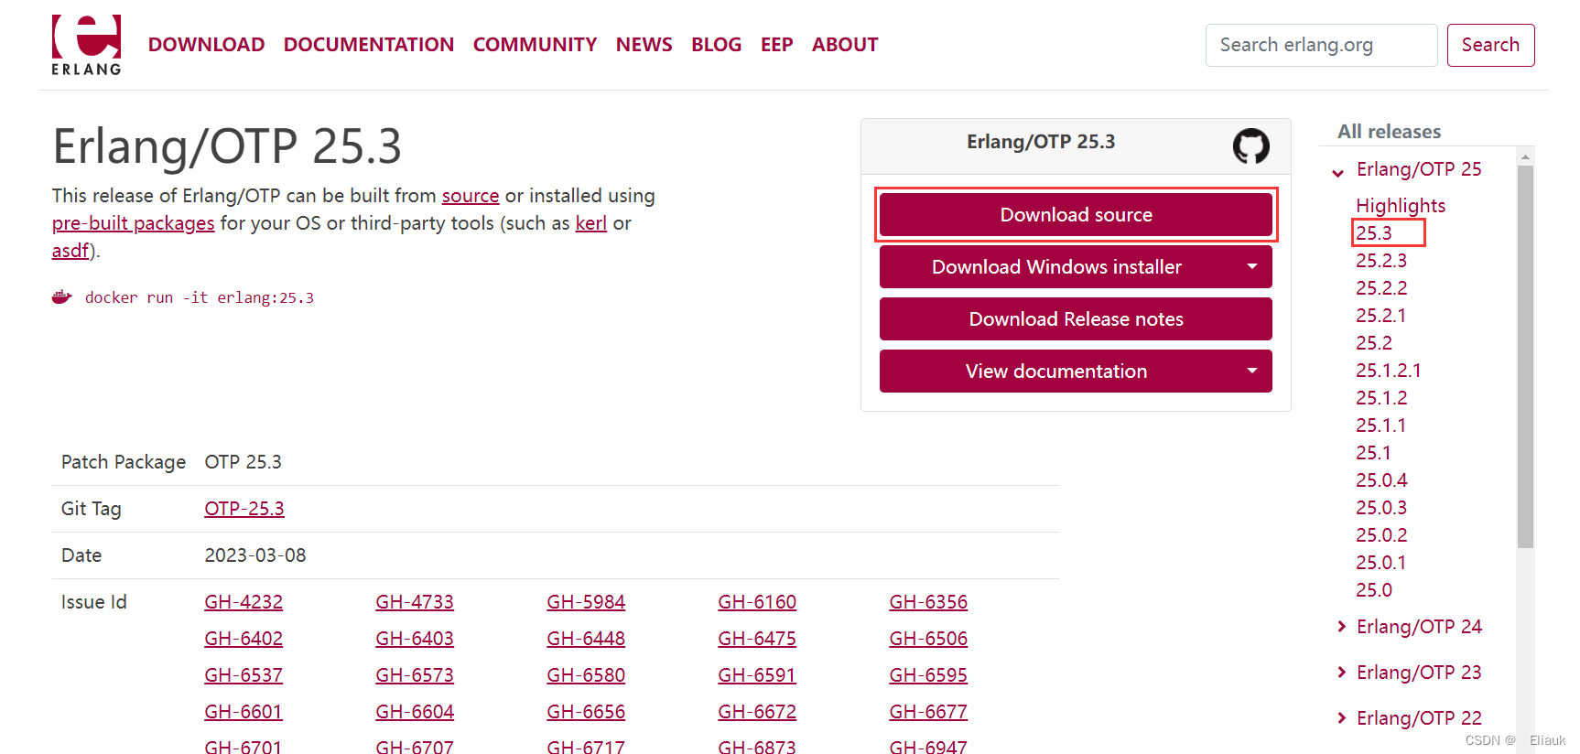This screenshot has height=754, width=1580.
Task: Click the Docker whale icon
Action: [x=62, y=296]
